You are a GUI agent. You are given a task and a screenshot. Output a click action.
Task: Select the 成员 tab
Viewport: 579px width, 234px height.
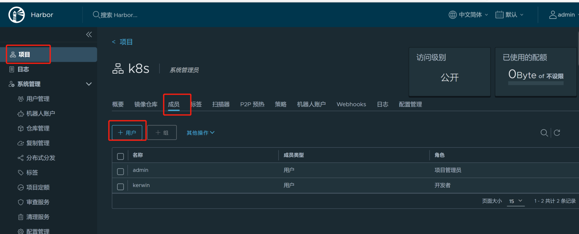174,104
